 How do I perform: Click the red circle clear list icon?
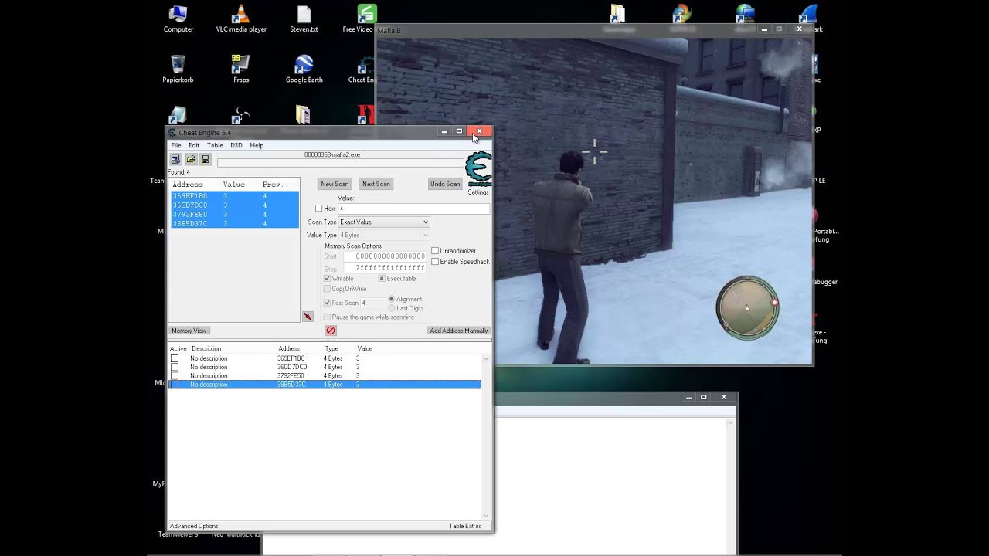(331, 331)
